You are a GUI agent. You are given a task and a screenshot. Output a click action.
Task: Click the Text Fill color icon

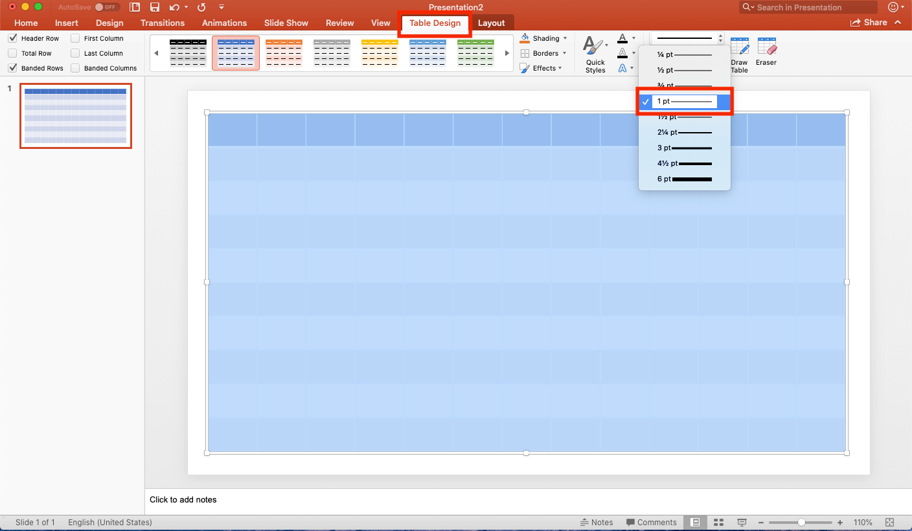coord(624,38)
